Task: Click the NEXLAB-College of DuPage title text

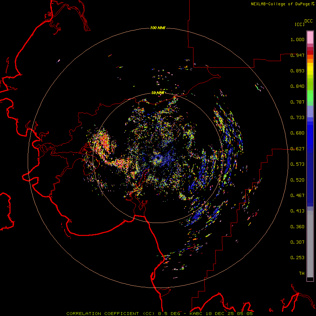Action: [280, 4]
